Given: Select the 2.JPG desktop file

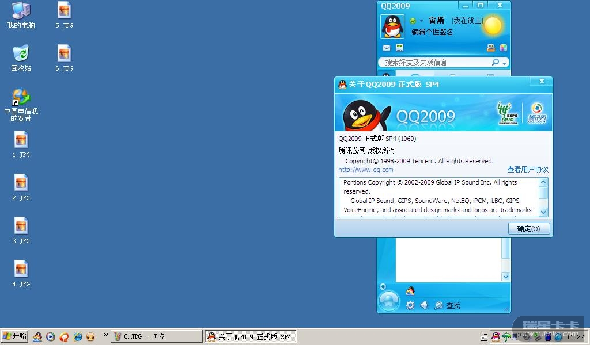Looking at the screenshot, I should [21, 187].
